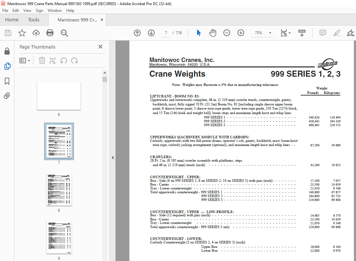Image resolution: width=356 pixels, height=261 pixels.
Task: Click the thumbnails panel scrollbar handle
Action: coord(105,79)
